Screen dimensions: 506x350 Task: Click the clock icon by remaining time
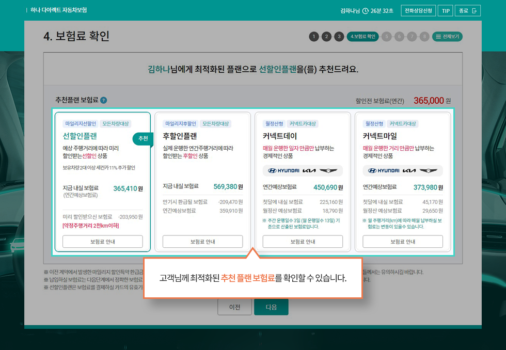coord(366,11)
